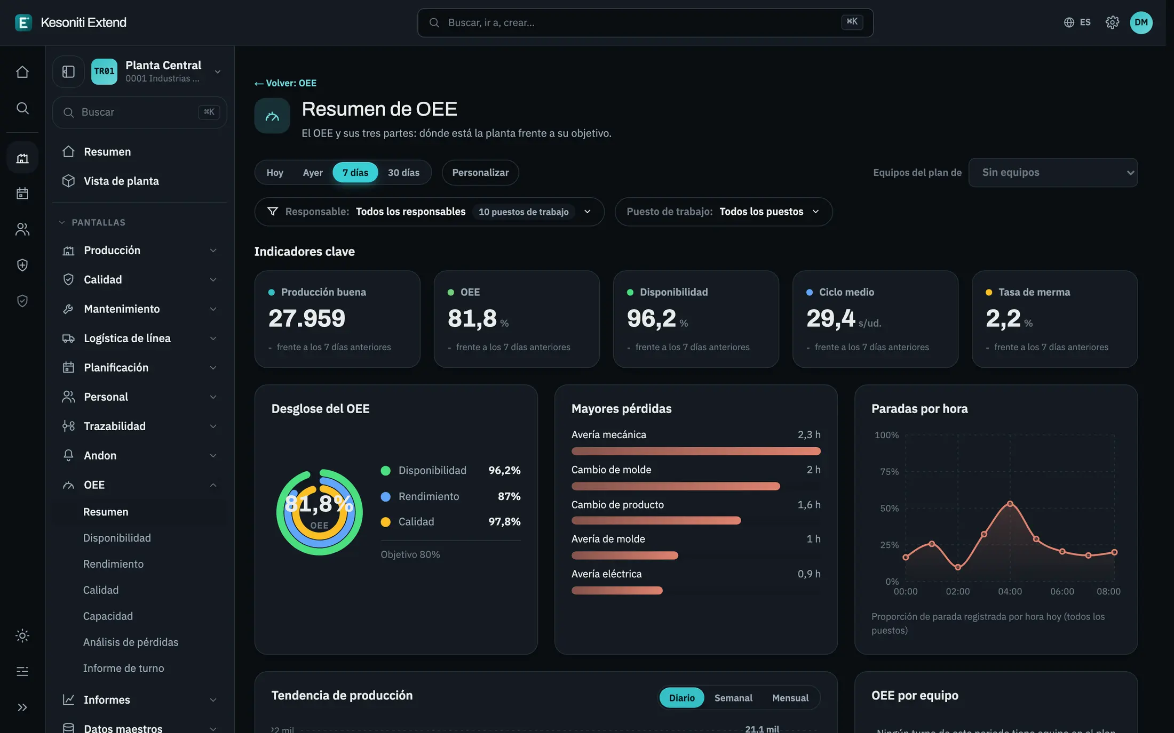This screenshot has width=1174, height=733.
Task: Open the shield-plus icon in left rail
Action: (x=22, y=265)
